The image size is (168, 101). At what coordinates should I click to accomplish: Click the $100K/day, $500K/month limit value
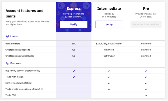109,43
